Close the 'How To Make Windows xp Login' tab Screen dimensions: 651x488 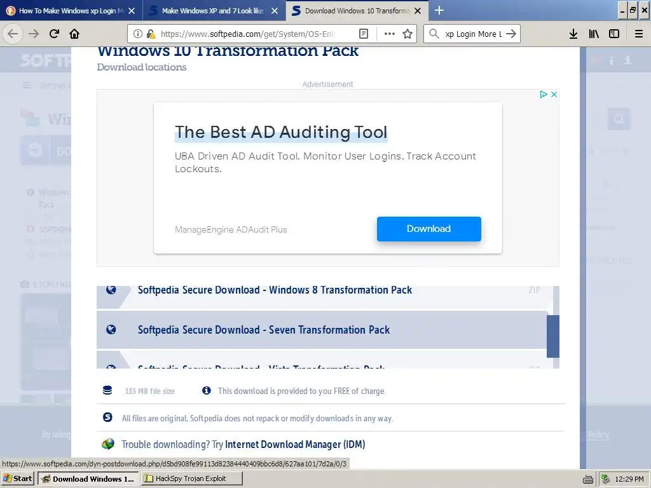pos(132,11)
